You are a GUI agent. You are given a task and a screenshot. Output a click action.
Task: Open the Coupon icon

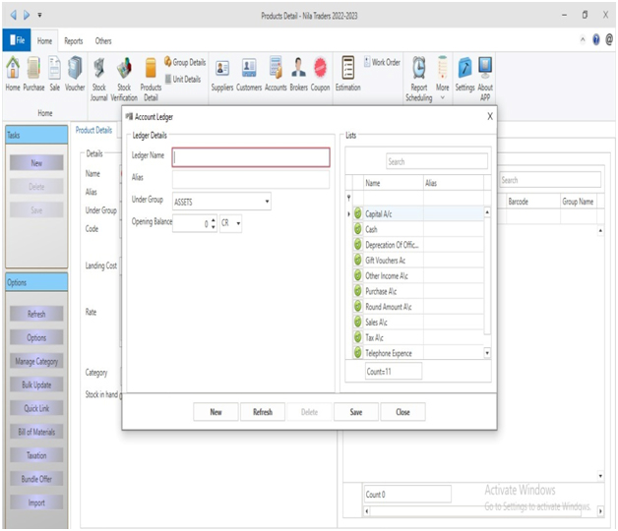(320, 74)
